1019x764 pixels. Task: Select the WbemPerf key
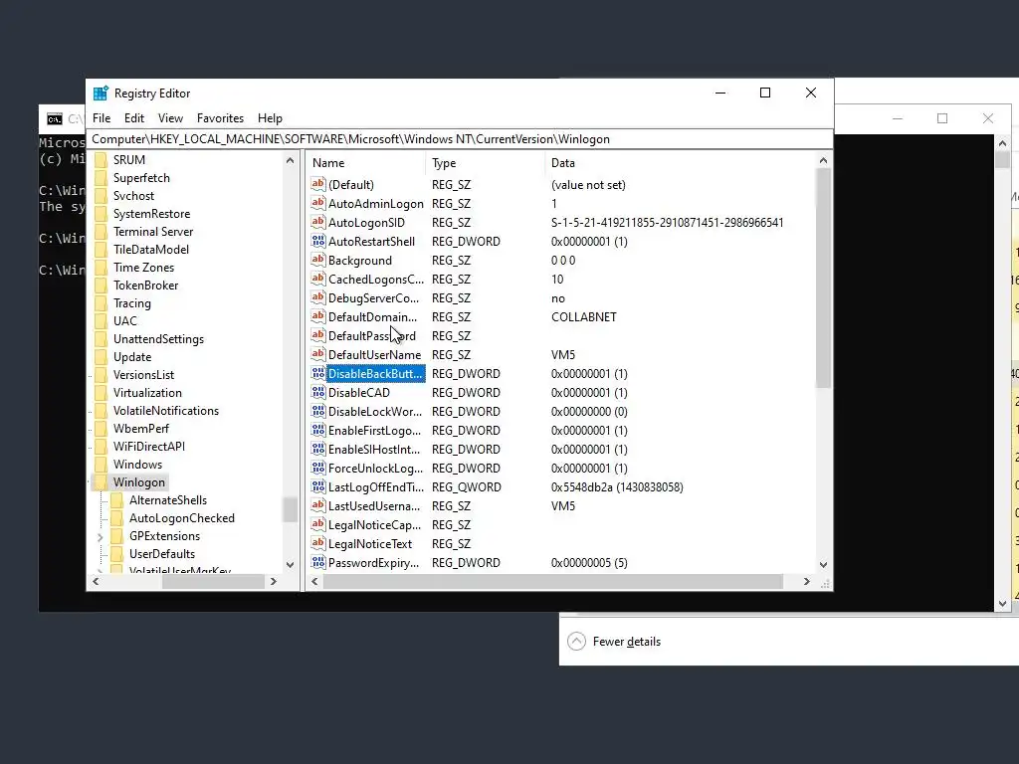pyautogui.click(x=141, y=429)
